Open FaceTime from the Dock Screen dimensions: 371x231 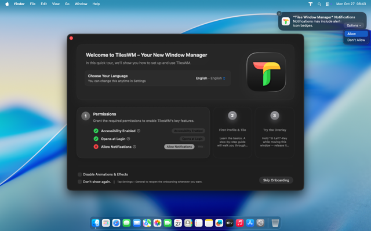pyautogui.click(x=168, y=223)
